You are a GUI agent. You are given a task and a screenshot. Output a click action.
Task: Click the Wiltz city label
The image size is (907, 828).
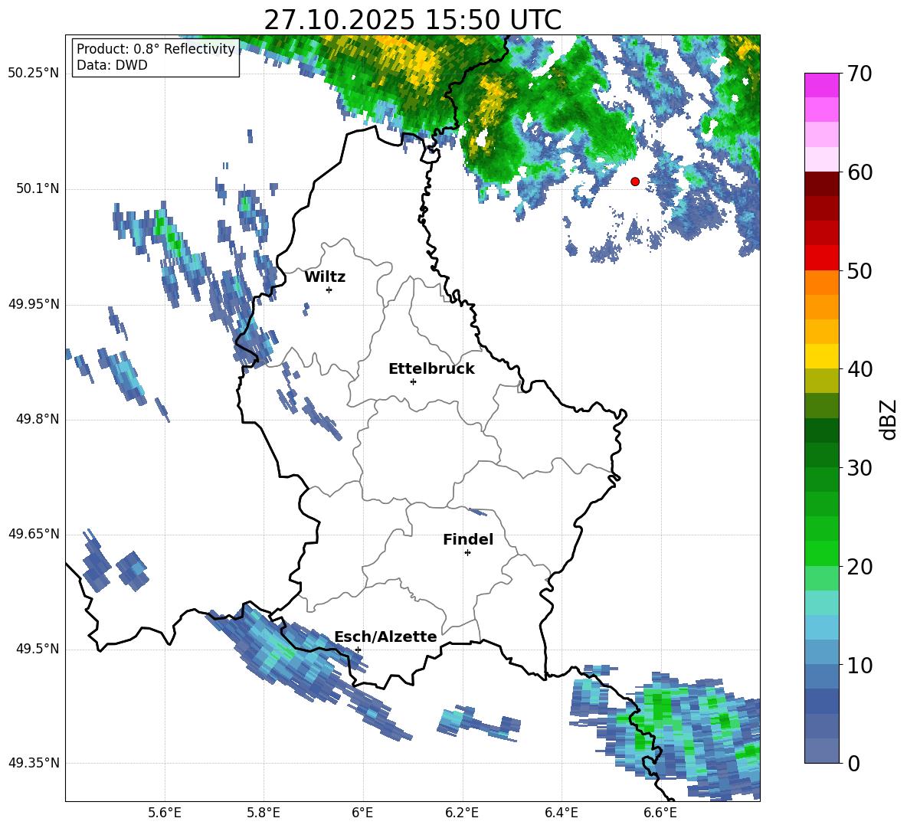tap(325, 277)
